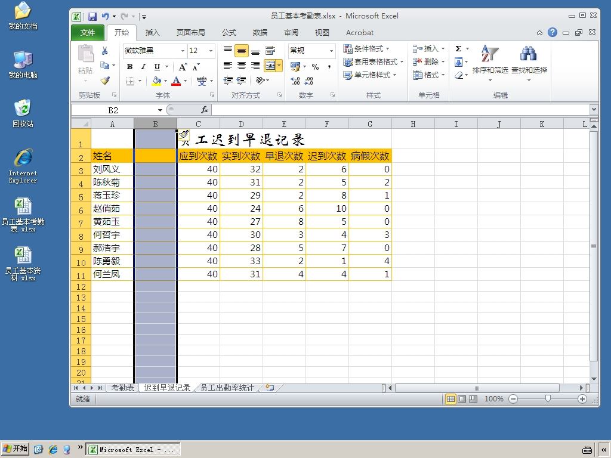Switch to the 插入 ribbon tab
Image resolution: width=611 pixels, height=458 pixels.
tap(152, 33)
